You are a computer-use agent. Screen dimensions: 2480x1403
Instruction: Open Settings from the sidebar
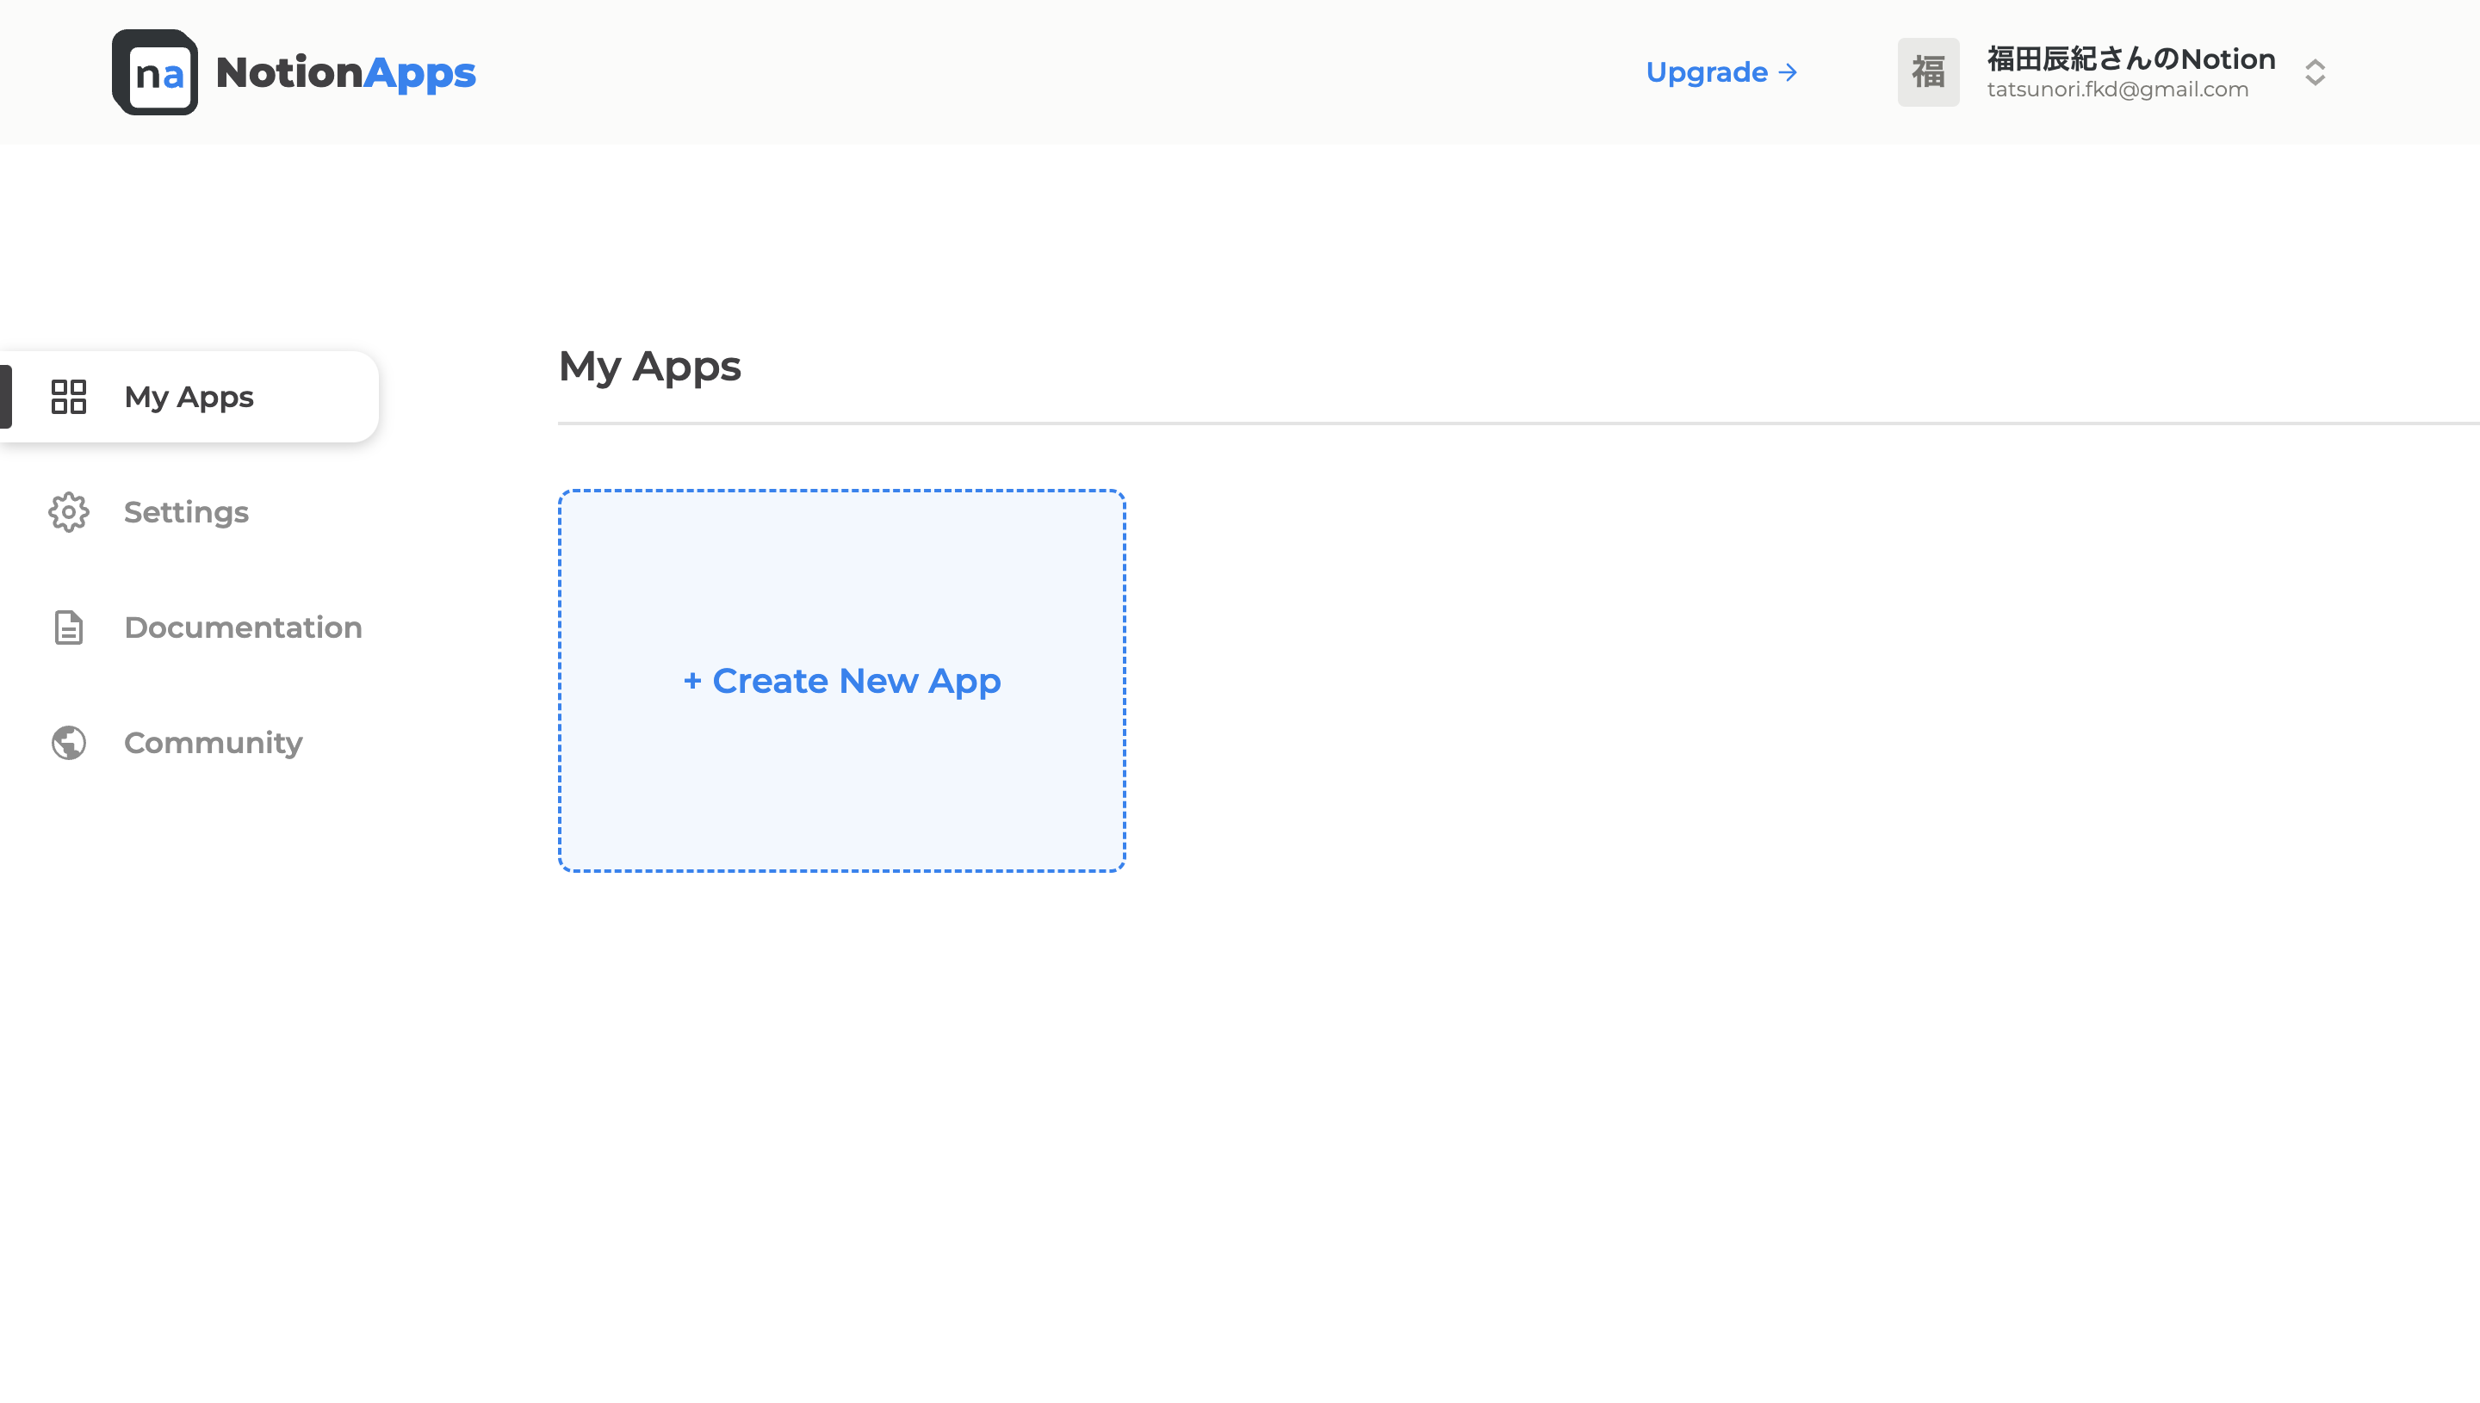coord(186,513)
